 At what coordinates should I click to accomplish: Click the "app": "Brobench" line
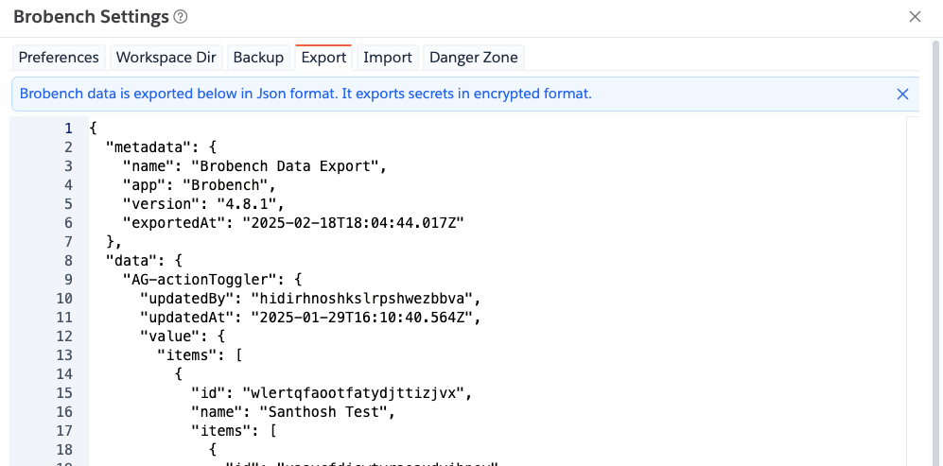tap(199, 185)
